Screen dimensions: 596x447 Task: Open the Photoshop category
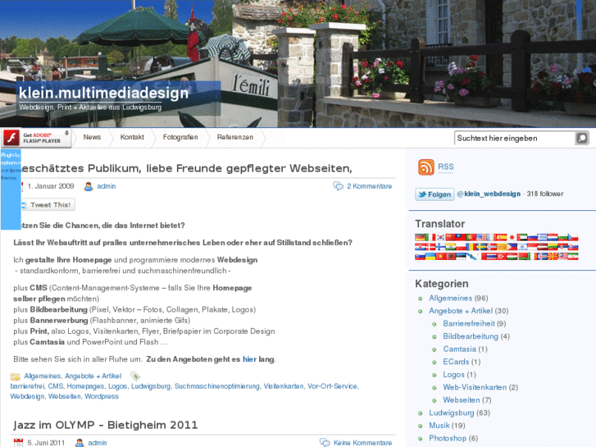pos(448,438)
